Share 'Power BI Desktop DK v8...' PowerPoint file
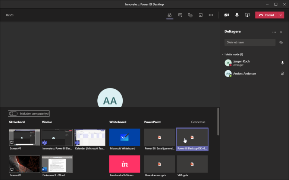 [x=192, y=139]
